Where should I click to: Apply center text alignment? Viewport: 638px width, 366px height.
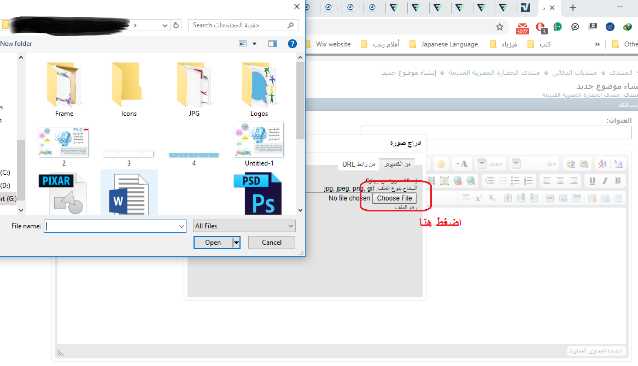tap(560, 181)
